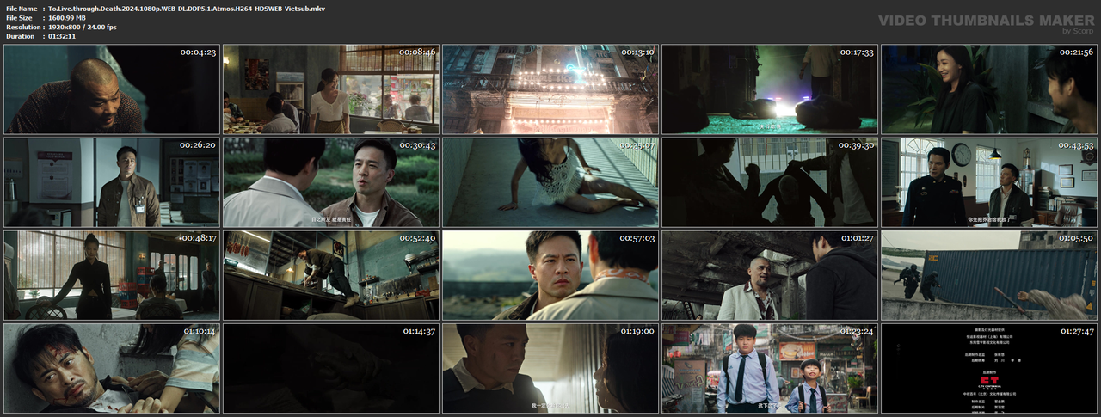Click the 'Duration' label
Screen dimensions: 1101x417
[20, 36]
